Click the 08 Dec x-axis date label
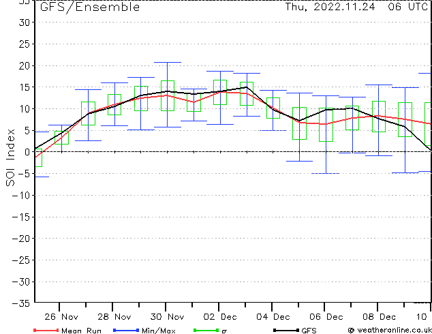Image resolution: width=432 pixels, height=334 pixels. point(379,317)
